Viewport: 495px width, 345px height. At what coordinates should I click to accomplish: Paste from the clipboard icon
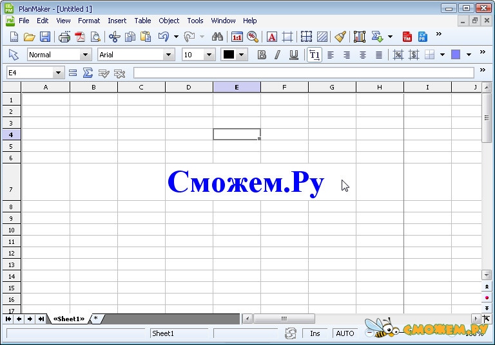(146, 37)
